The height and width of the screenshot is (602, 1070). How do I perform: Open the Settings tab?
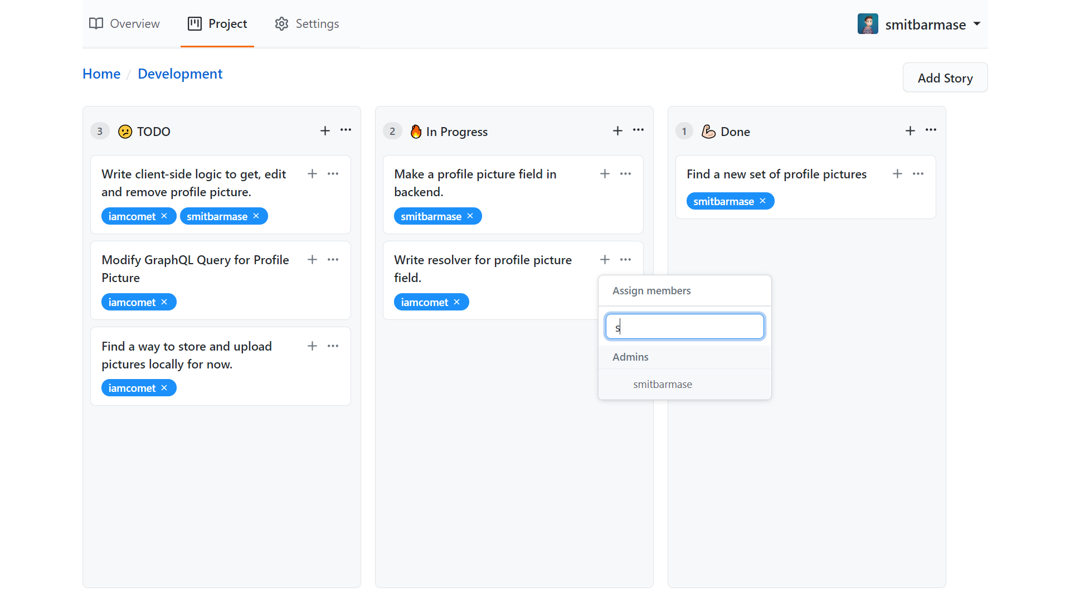coord(307,24)
